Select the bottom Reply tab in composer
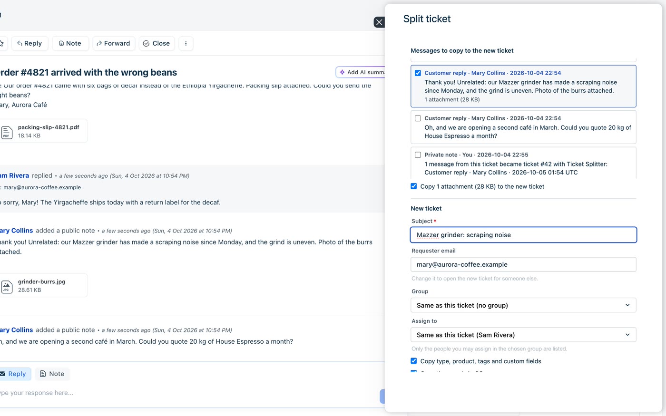 tap(14, 374)
